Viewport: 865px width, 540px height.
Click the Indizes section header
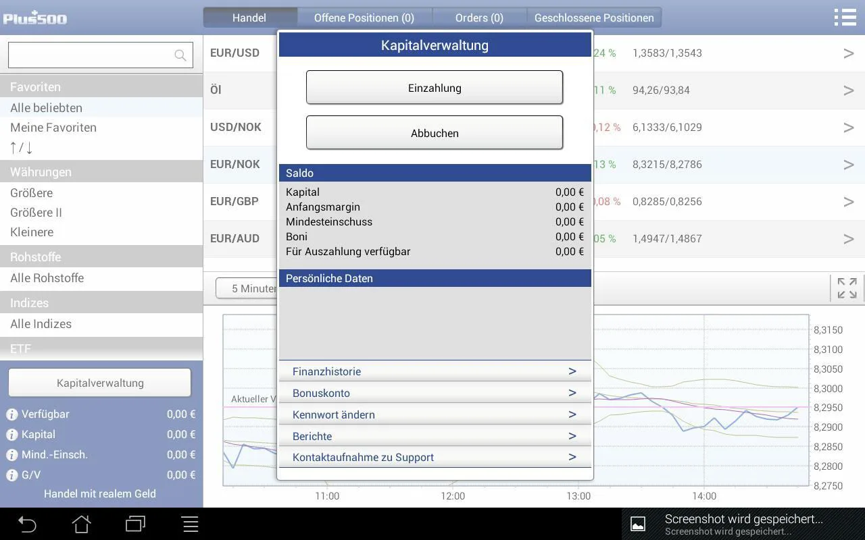pyautogui.click(x=101, y=302)
